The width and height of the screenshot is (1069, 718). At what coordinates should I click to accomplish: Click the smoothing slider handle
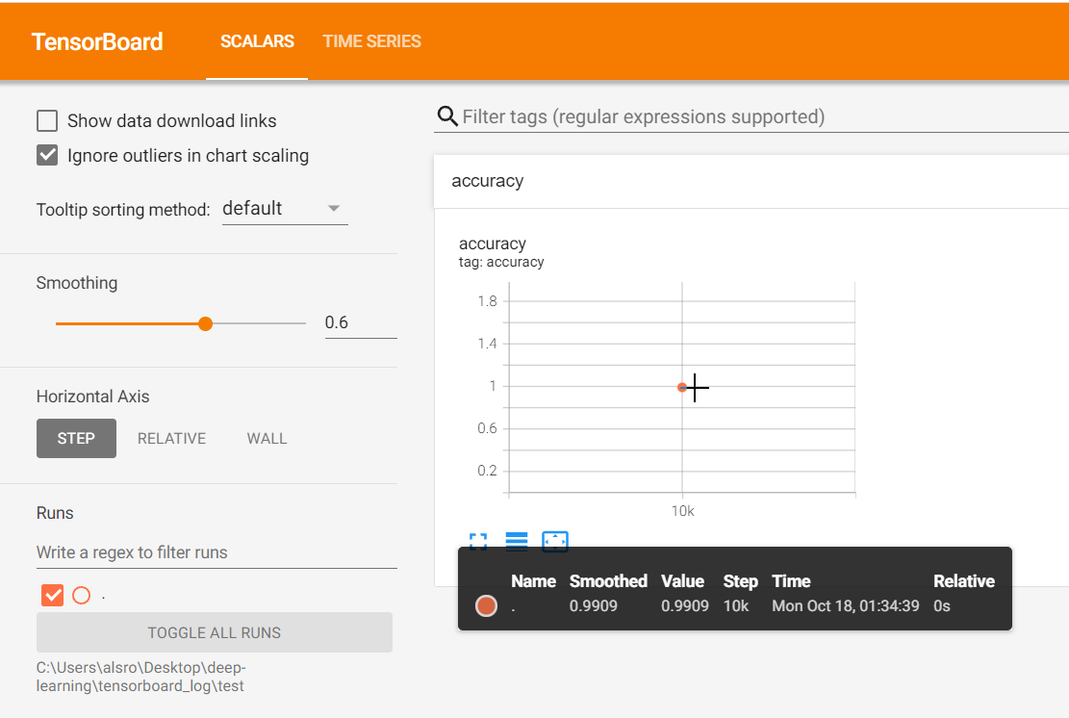click(205, 324)
